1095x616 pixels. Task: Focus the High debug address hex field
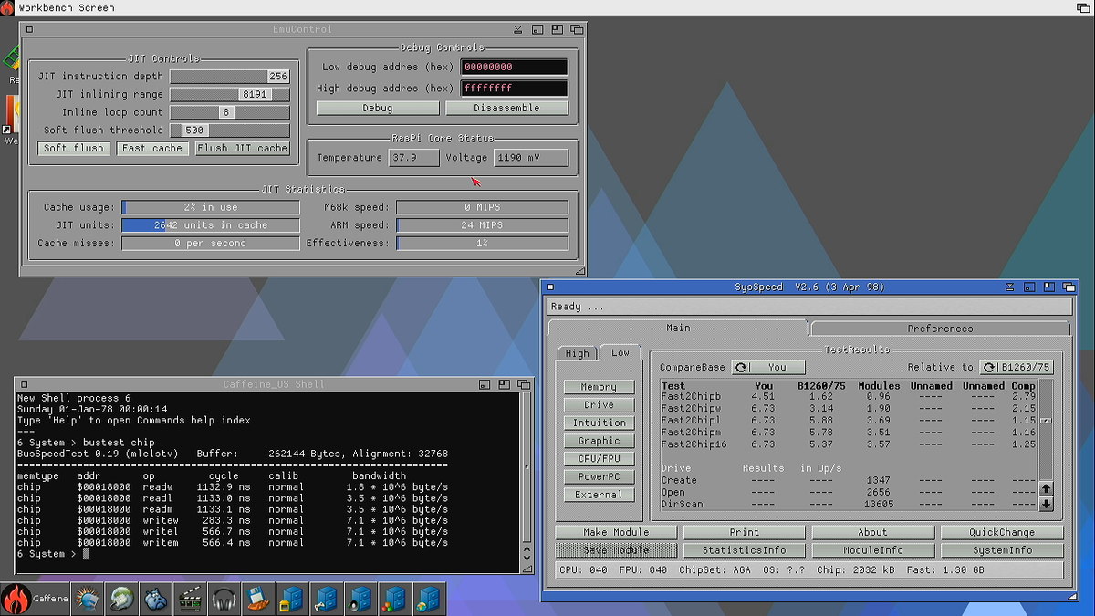(515, 89)
